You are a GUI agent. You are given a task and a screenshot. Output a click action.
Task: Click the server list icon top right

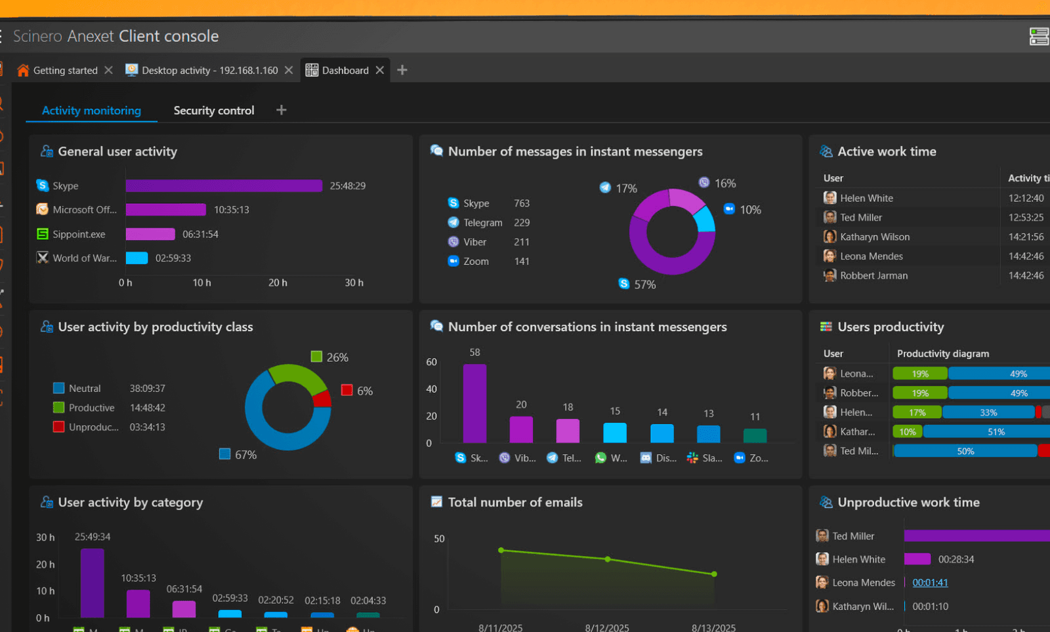pos(1039,36)
